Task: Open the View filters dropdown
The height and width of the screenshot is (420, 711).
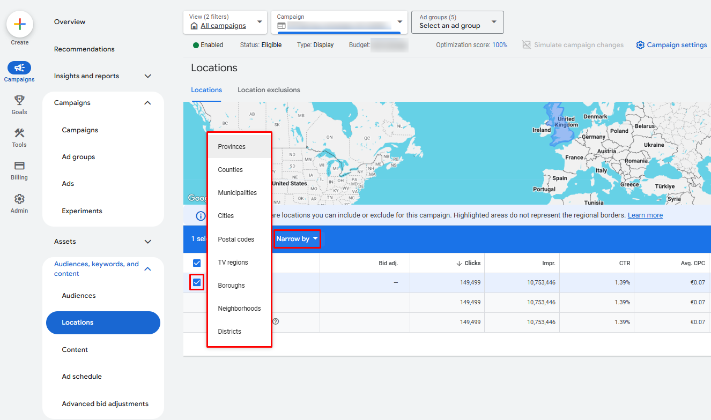Action: pyautogui.click(x=225, y=22)
